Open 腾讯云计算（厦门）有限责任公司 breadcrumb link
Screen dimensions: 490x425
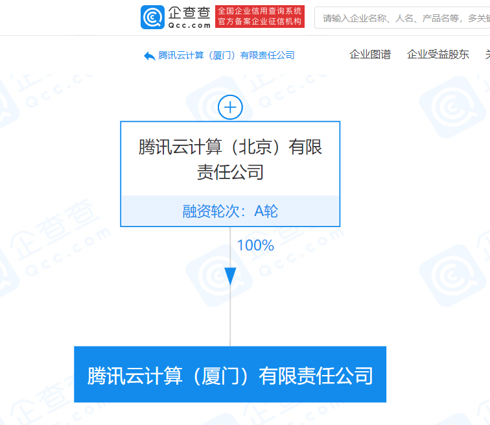coord(226,55)
